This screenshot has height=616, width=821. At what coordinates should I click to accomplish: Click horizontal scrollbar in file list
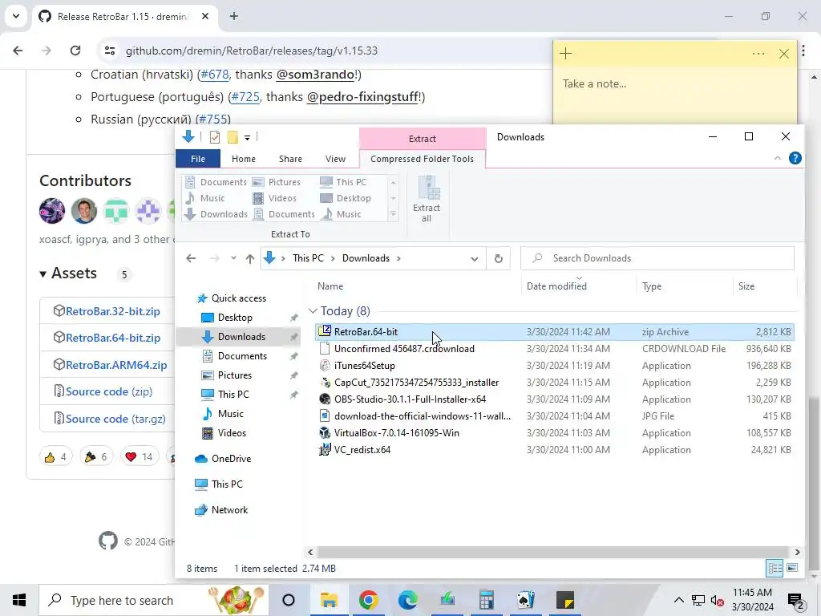click(552, 552)
